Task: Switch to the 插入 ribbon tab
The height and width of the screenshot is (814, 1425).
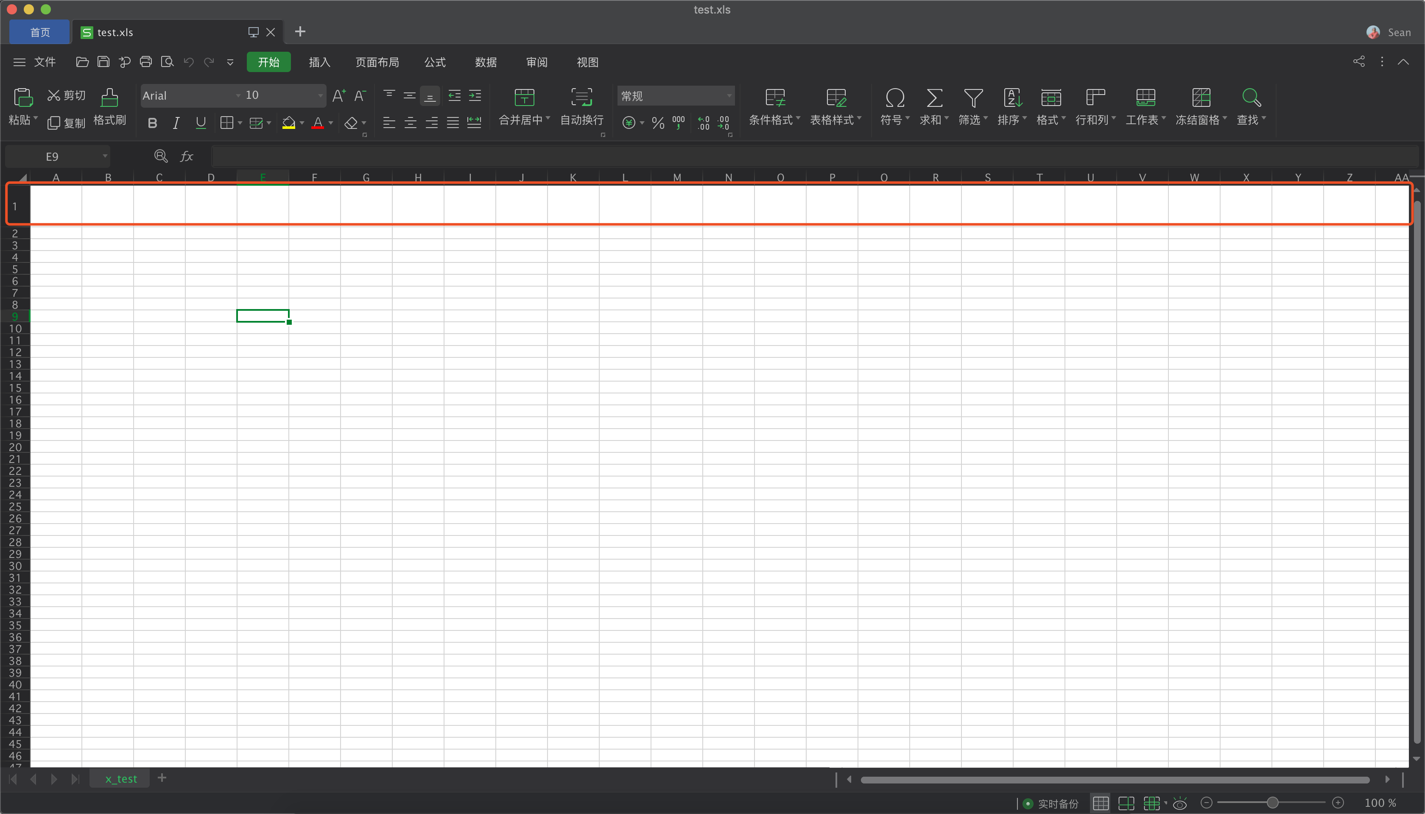Action: click(x=319, y=62)
